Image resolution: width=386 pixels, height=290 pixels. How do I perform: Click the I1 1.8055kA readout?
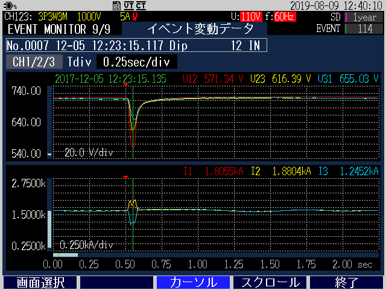click(214, 171)
